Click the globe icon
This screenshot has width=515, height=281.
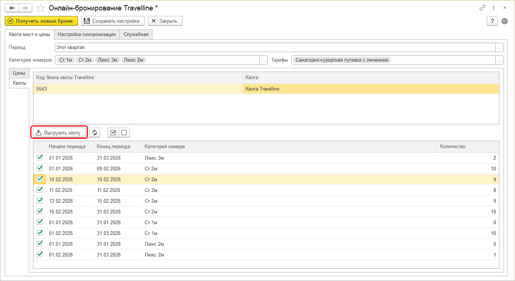tap(505, 21)
